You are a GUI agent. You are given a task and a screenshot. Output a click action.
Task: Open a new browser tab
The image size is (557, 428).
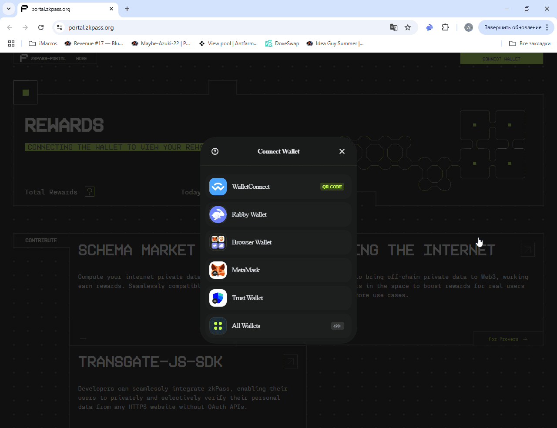click(x=127, y=9)
